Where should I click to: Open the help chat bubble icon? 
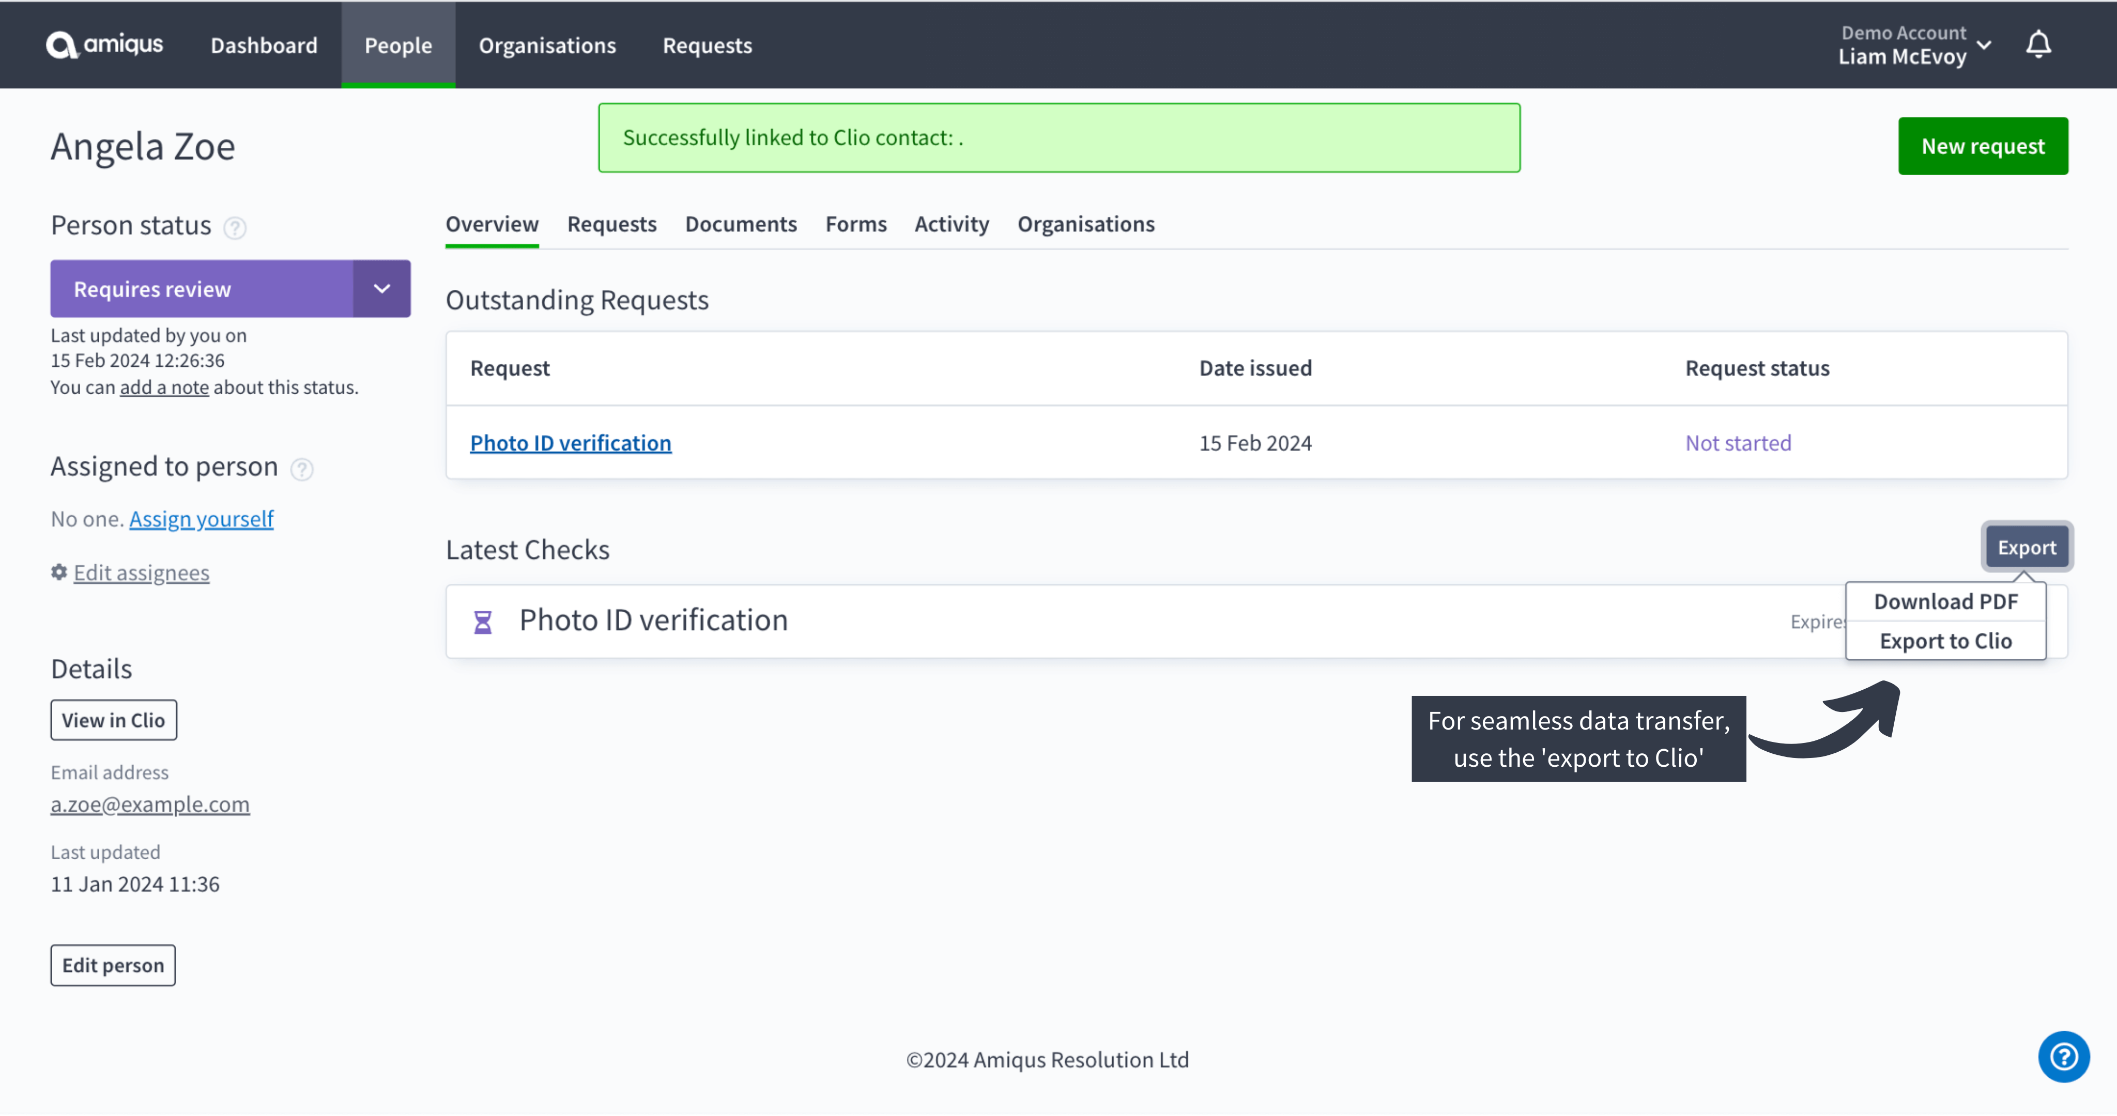click(x=2064, y=1057)
